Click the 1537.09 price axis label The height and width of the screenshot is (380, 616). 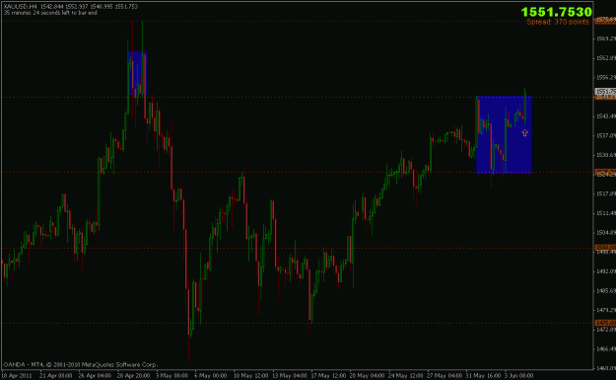pos(606,136)
